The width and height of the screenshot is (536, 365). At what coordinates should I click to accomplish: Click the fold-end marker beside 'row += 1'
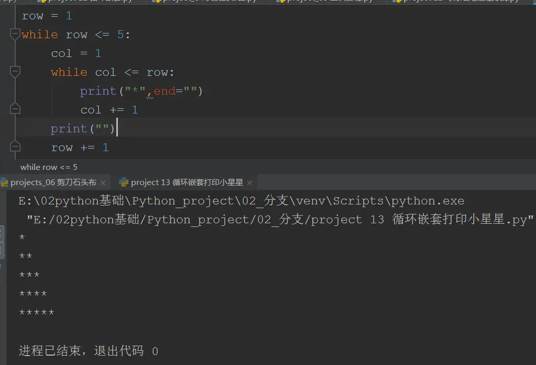15,146
